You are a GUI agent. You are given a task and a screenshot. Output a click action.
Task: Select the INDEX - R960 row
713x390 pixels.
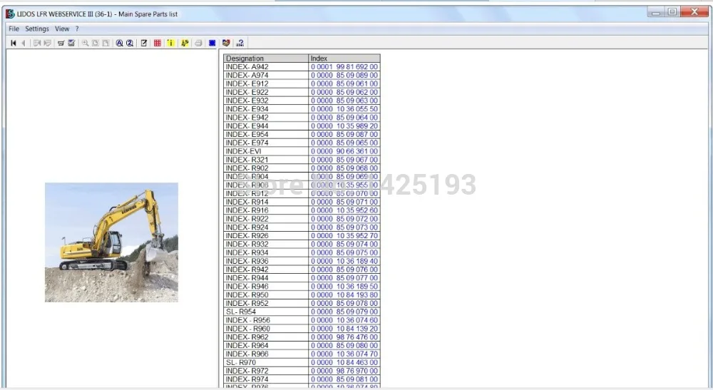pos(302,329)
